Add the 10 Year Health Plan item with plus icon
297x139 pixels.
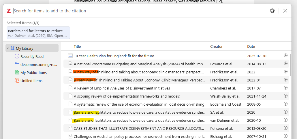point(285,56)
